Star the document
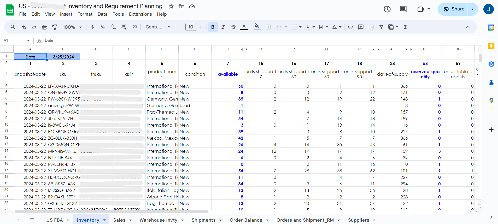The height and width of the screenshot is (224, 498). point(171,6)
